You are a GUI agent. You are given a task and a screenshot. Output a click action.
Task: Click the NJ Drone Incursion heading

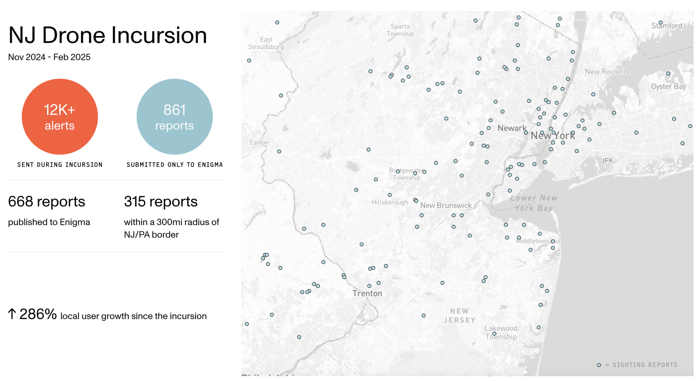coord(108,35)
